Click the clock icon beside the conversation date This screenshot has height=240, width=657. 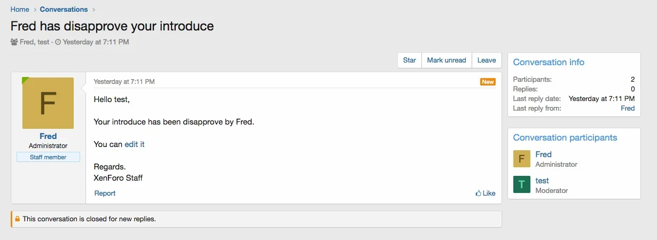pos(58,42)
